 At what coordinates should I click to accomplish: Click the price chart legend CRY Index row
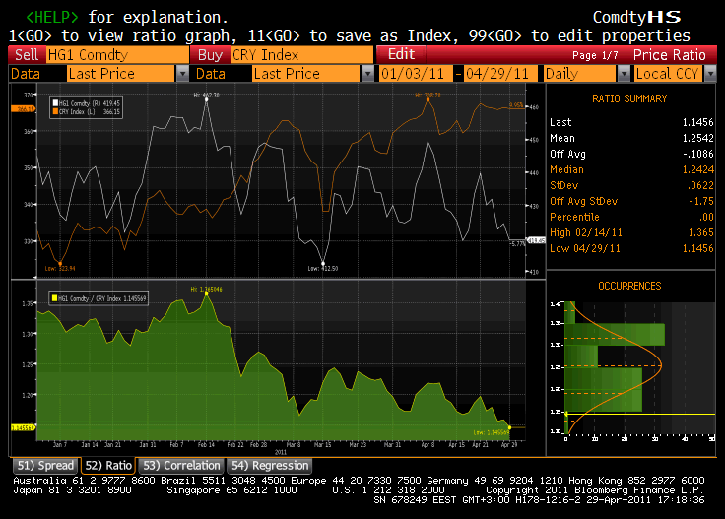tap(90, 112)
